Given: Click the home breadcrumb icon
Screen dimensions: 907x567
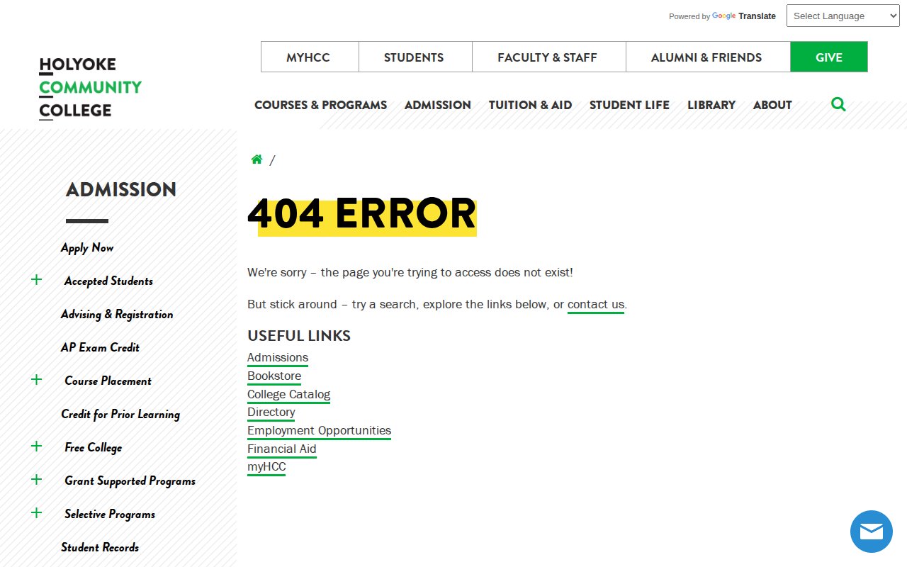Looking at the screenshot, I should pos(257,159).
